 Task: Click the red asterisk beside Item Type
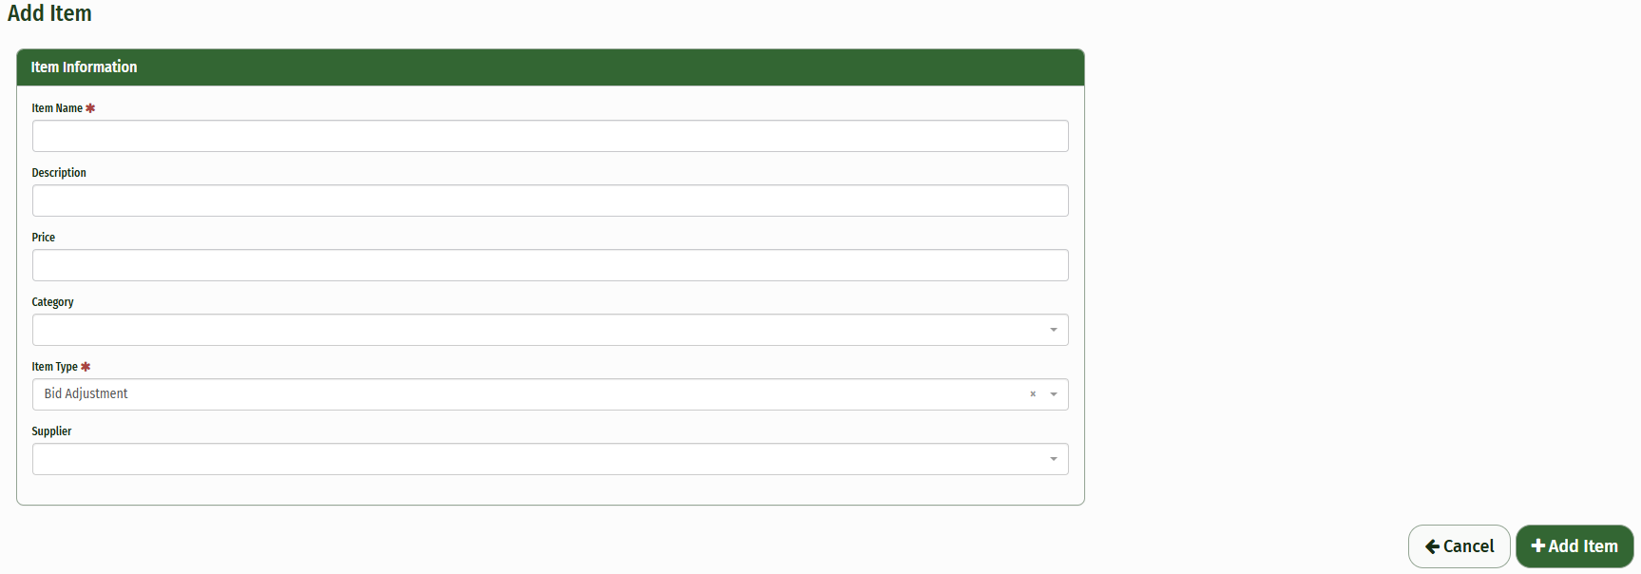click(x=86, y=367)
